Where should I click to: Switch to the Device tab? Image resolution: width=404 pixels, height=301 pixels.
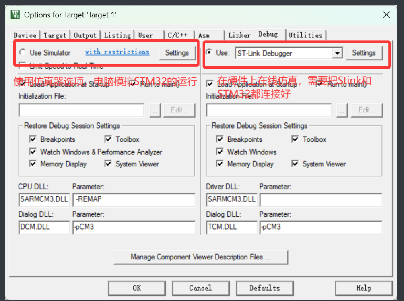25,35
